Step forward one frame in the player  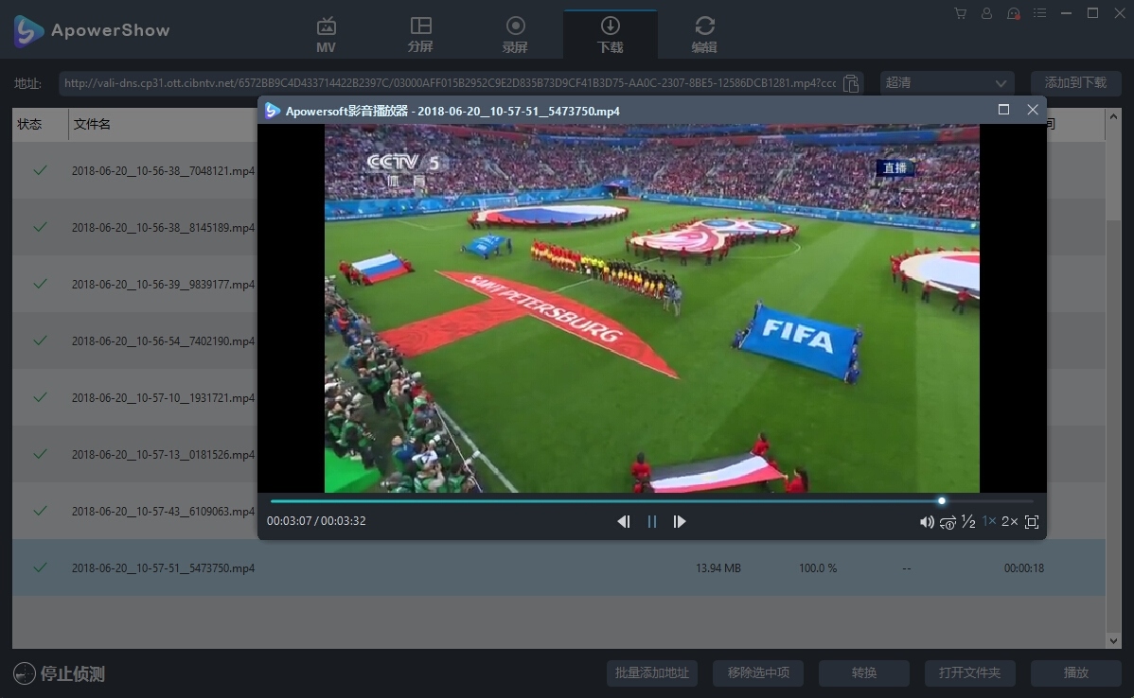click(x=680, y=521)
